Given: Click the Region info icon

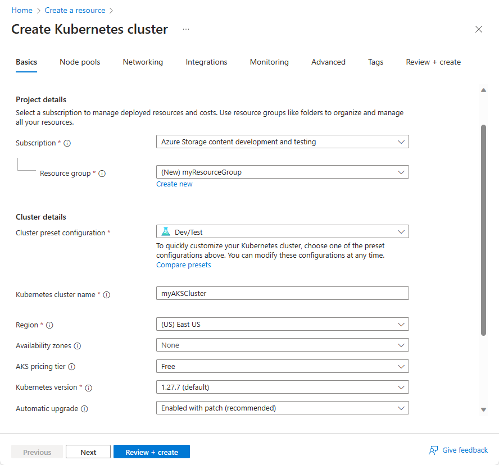Looking at the screenshot, I should (49, 325).
